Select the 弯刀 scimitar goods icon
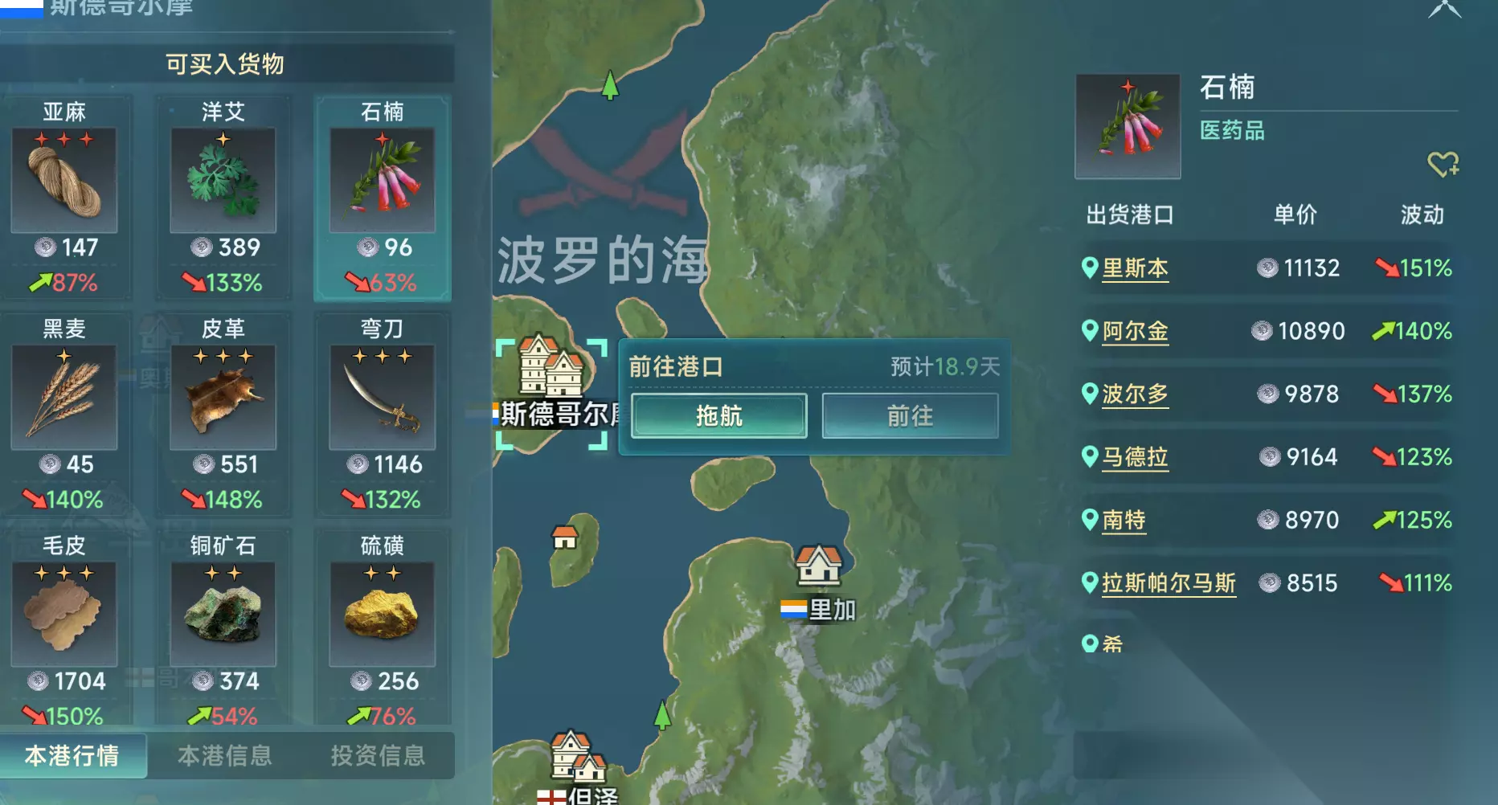 pos(383,397)
